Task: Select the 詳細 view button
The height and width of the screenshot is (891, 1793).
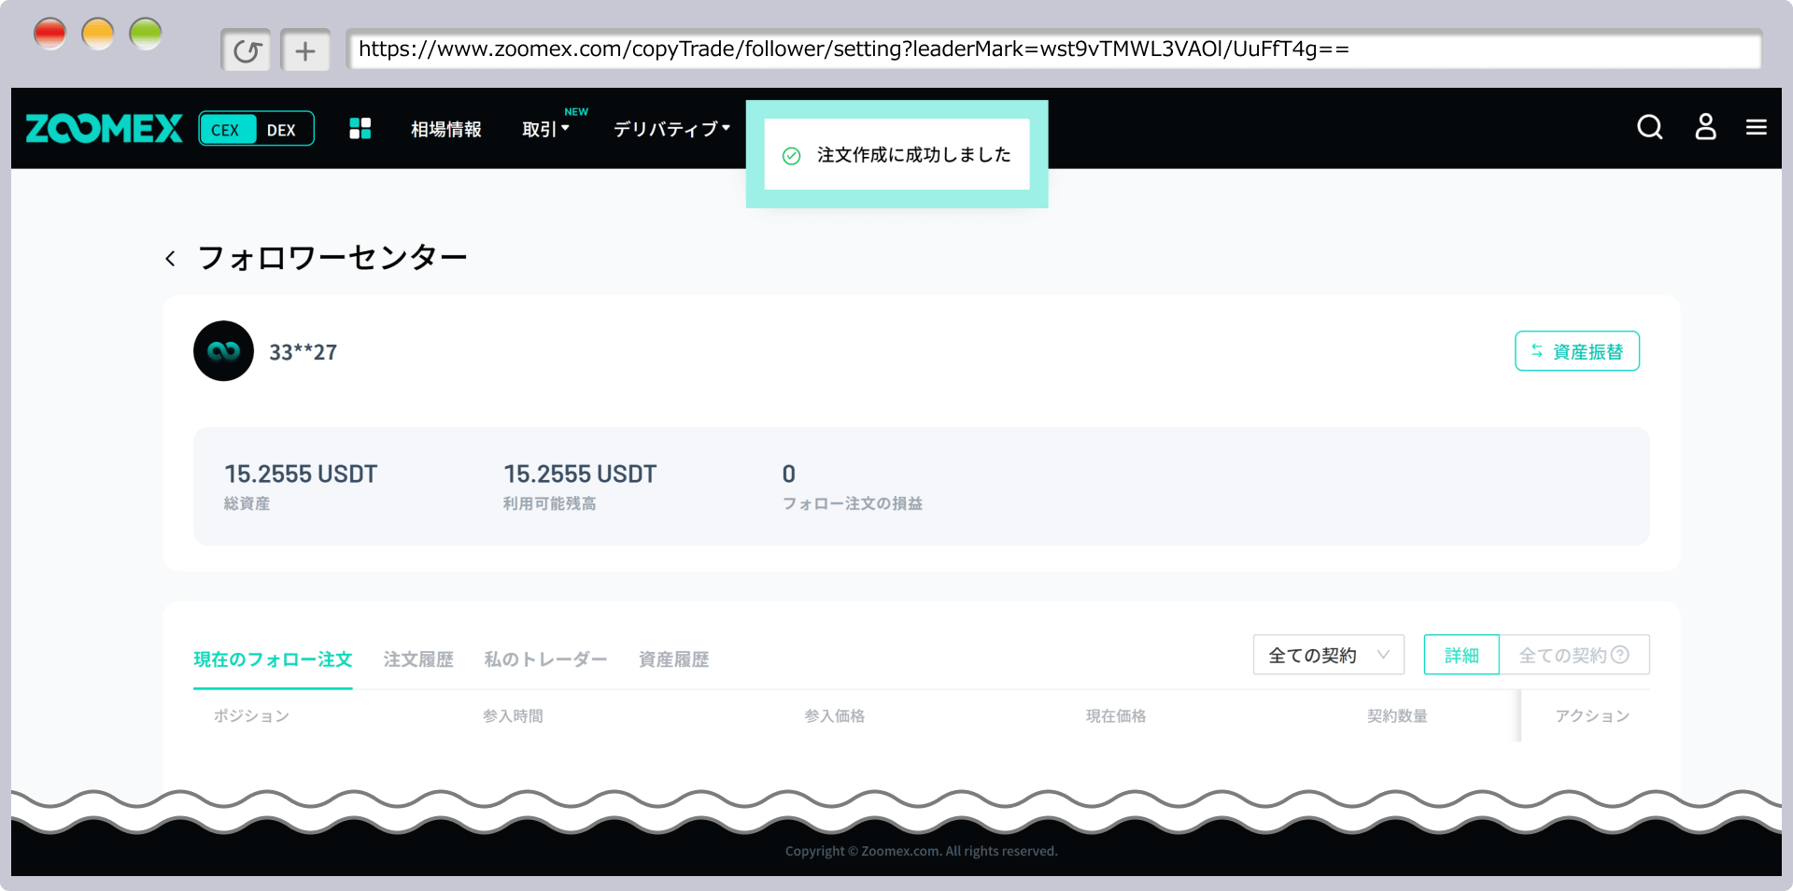Action: tap(1461, 655)
